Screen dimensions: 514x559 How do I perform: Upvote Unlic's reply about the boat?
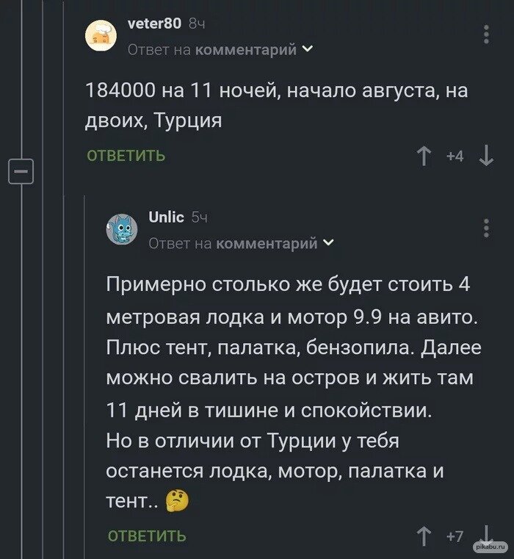[424, 535]
